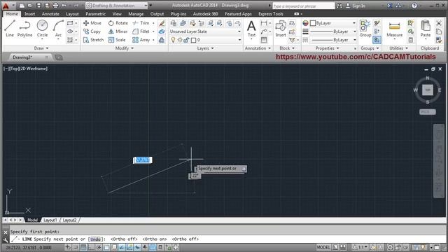Click the dynamic input length field
The image size is (448, 252).
pyautogui.click(x=143, y=160)
